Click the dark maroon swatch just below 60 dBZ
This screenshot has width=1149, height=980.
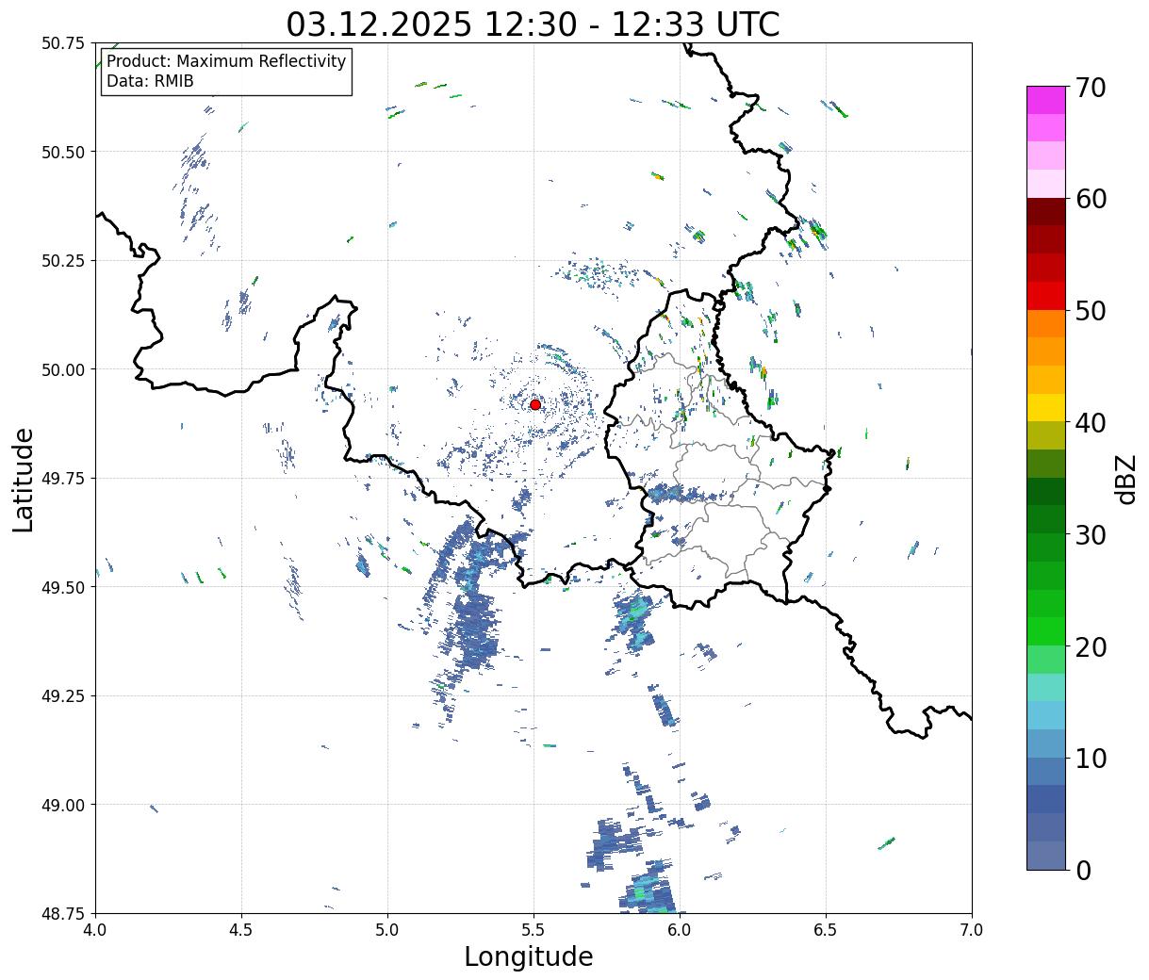[x=1046, y=212]
